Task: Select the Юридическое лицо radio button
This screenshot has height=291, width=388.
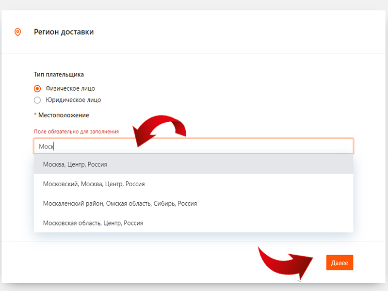Action: click(37, 100)
